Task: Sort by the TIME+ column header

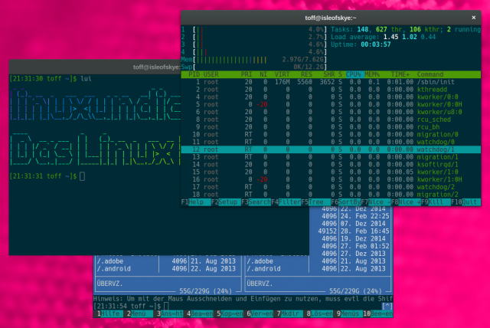Action: [400, 74]
